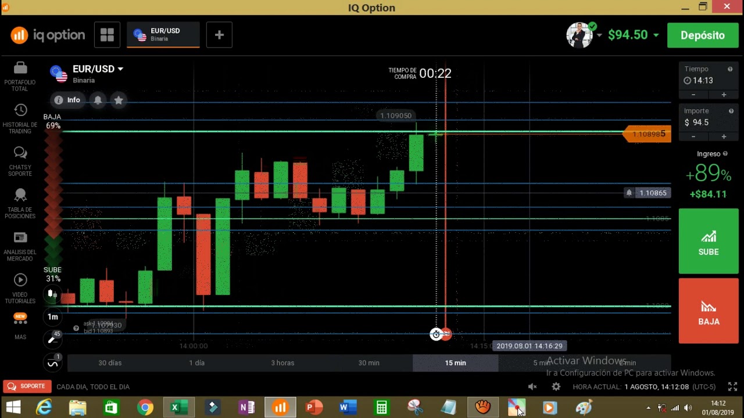Click the green SUBE trade button

709,242
